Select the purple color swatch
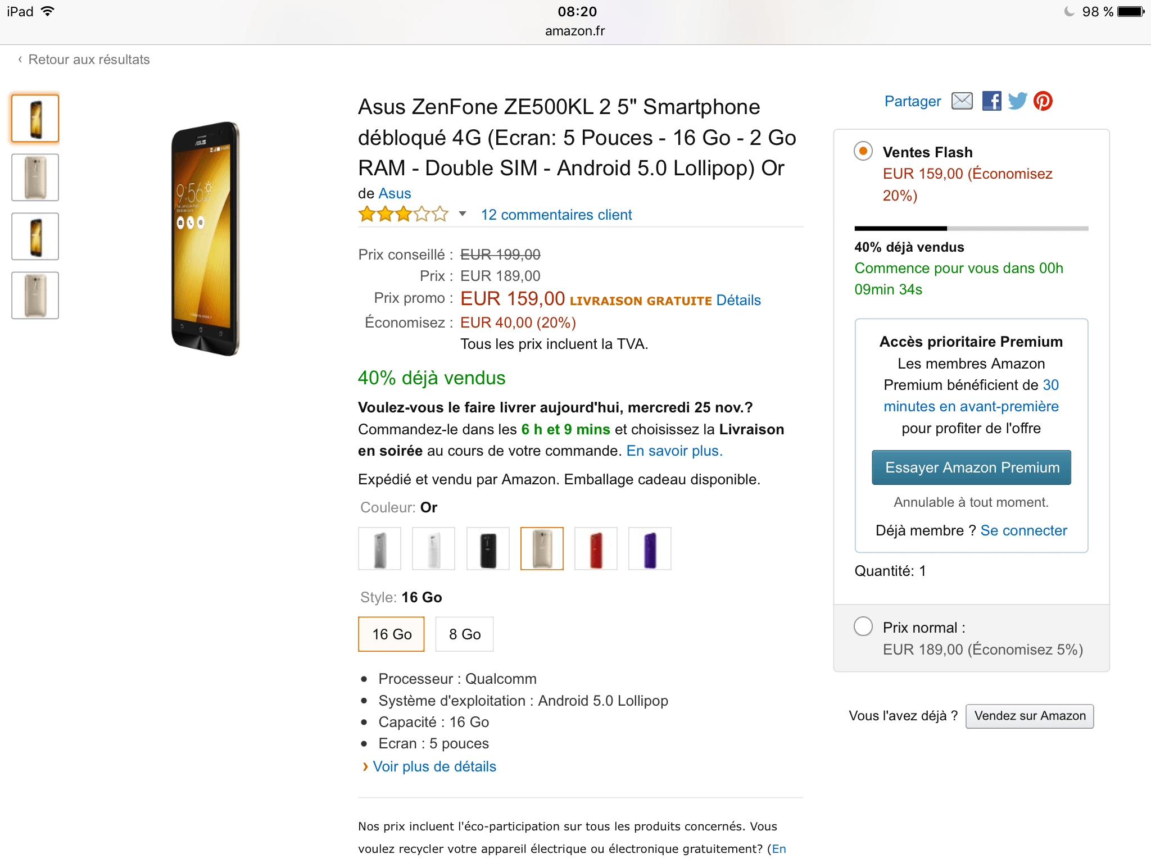The height and width of the screenshot is (863, 1151). click(x=650, y=548)
